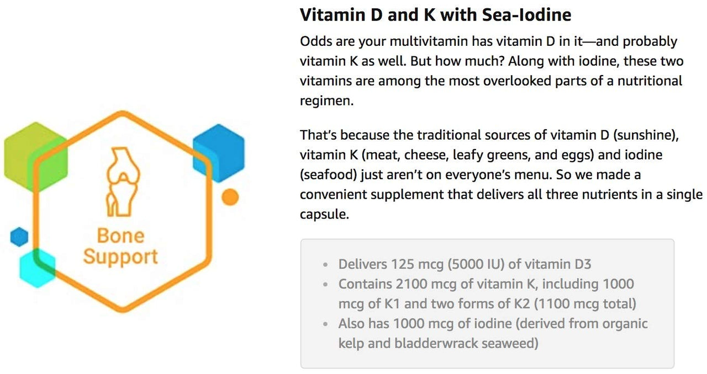Click the 'kelp and bladderwrack seaweed)' line

click(x=438, y=343)
